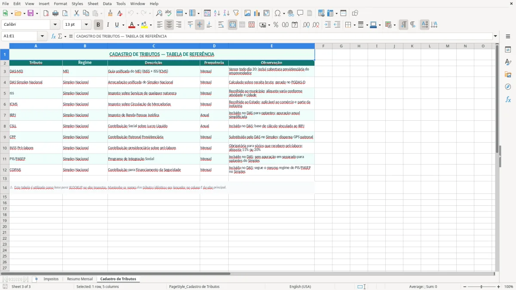Click Sort Descending icon
The width and height of the screenshot is (516, 290).
[227, 13]
